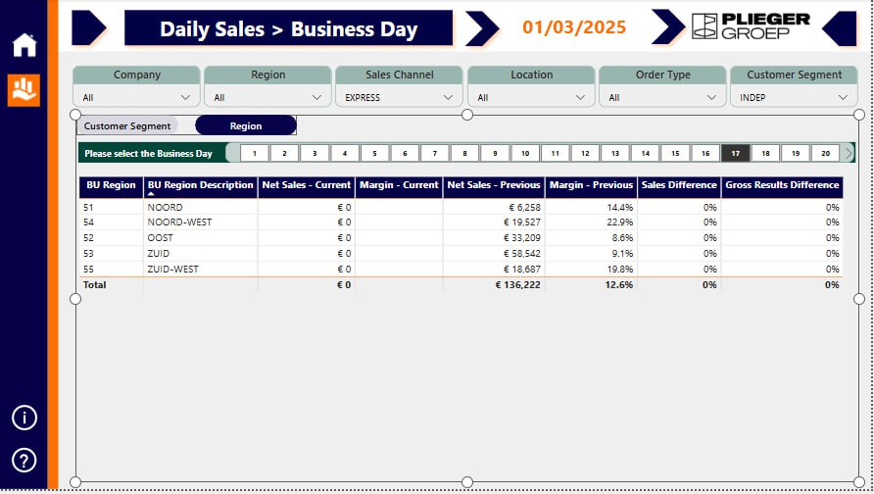This screenshot has height=494, width=874.
Task: Open the Customer Segment dropdown showing INDEP
Action: click(794, 97)
